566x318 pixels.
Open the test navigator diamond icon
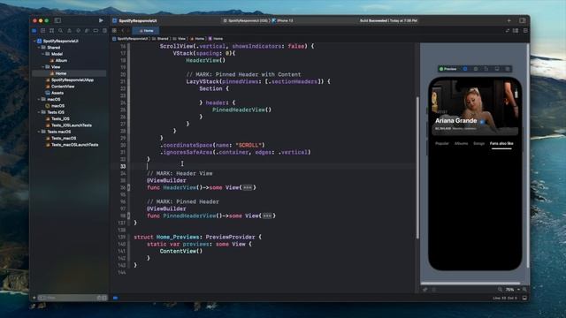click(78, 31)
